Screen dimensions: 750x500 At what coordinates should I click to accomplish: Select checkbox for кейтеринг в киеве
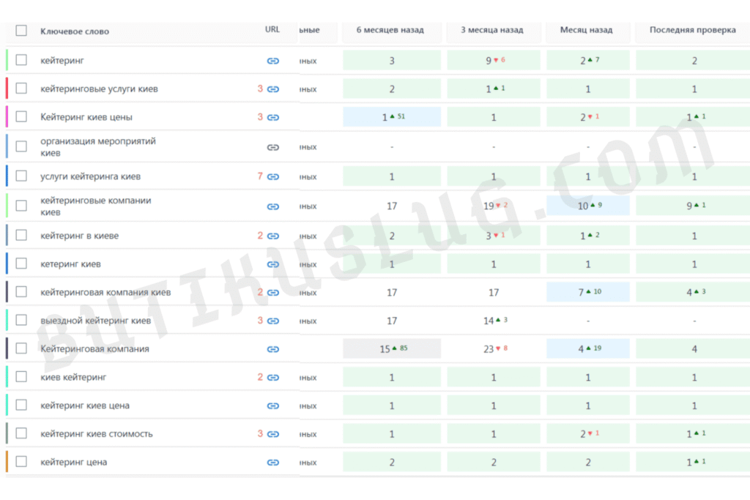click(x=21, y=235)
